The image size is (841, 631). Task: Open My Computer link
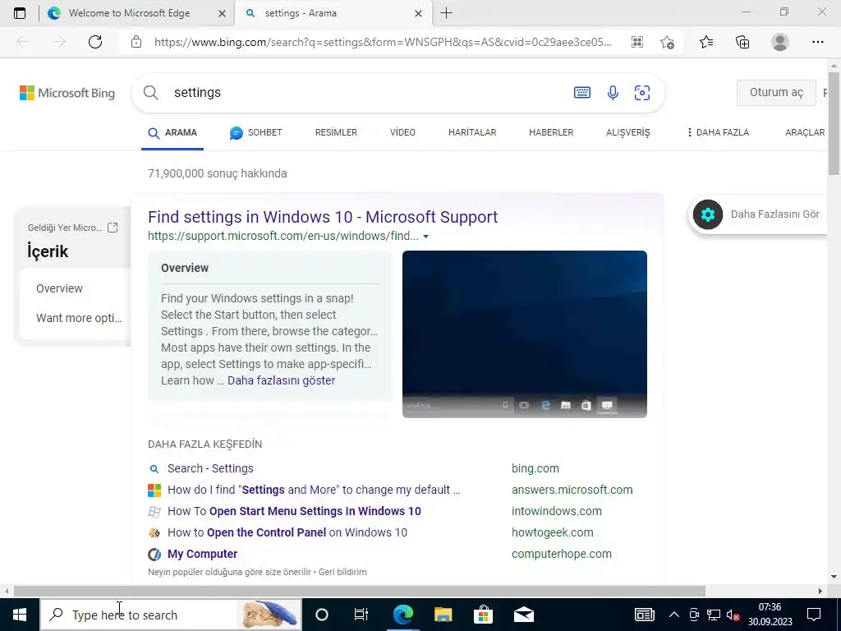(x=202, y=554)
